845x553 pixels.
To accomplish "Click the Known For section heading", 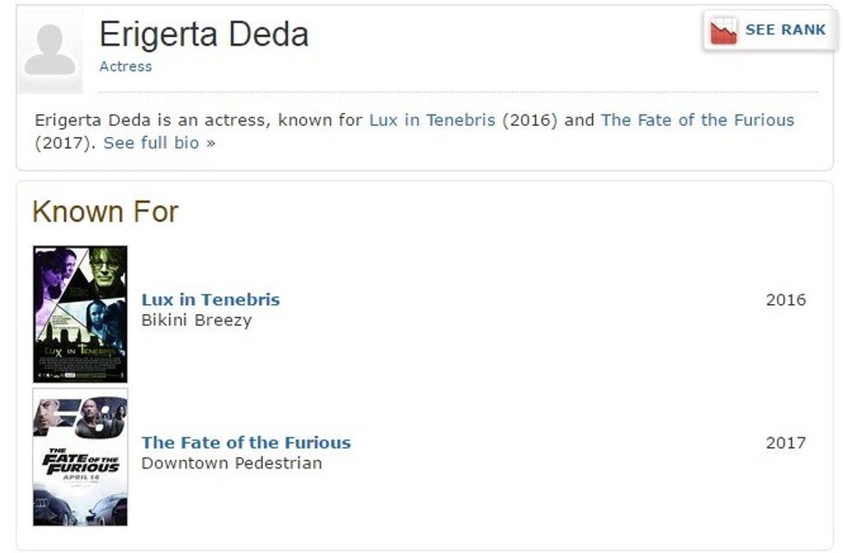I will (x=105, y=212).
